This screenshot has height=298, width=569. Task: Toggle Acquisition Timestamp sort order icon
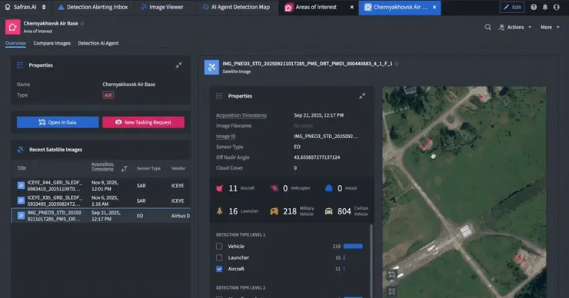pyautogui.click(x=124, y=168)
